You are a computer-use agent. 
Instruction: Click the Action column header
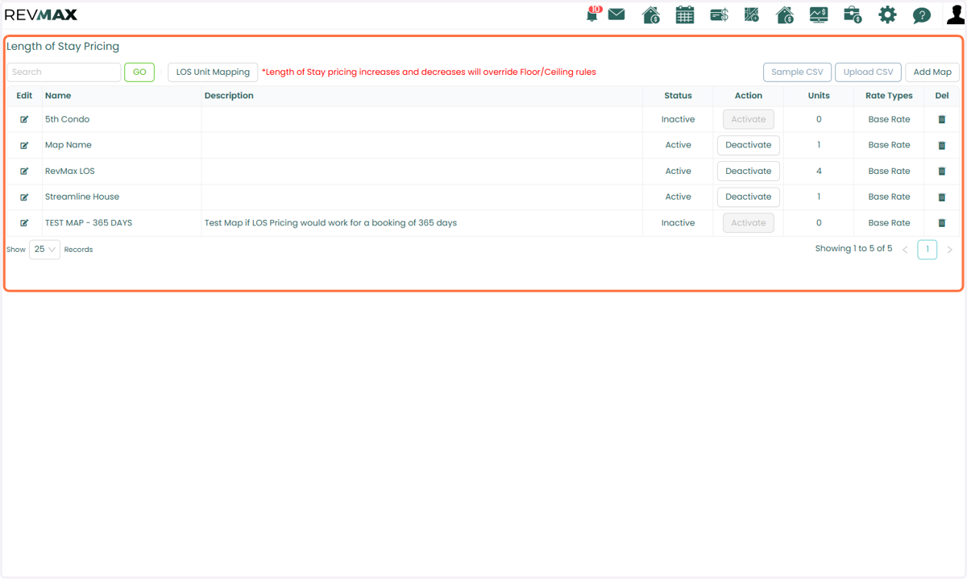(x=749, y=96)
